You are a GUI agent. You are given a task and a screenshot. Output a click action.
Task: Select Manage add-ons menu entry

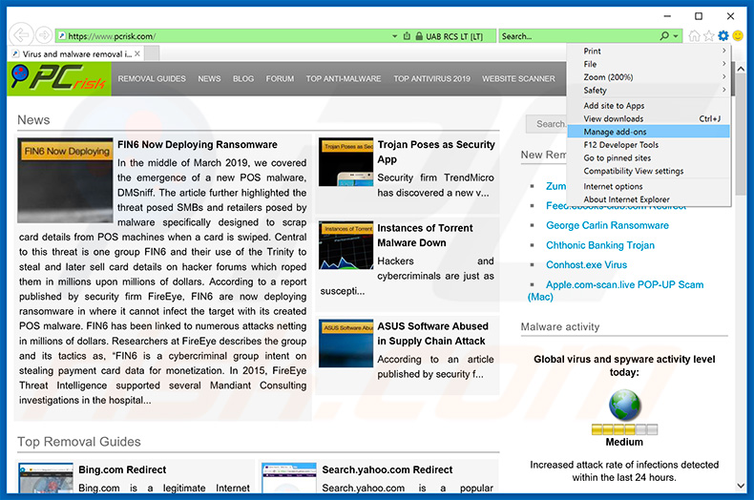pyautogui.click(x=649, y=132)
